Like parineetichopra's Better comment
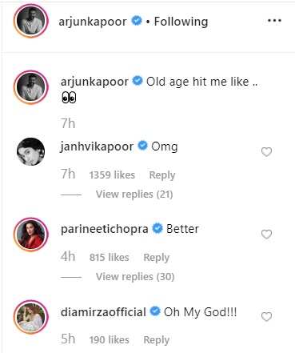This screenshot has width=295, height=353. [x=266, y=235]
